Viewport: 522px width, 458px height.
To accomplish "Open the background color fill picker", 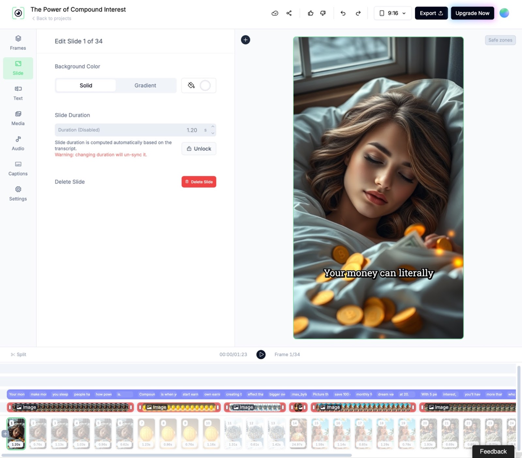I will [199, 85].
